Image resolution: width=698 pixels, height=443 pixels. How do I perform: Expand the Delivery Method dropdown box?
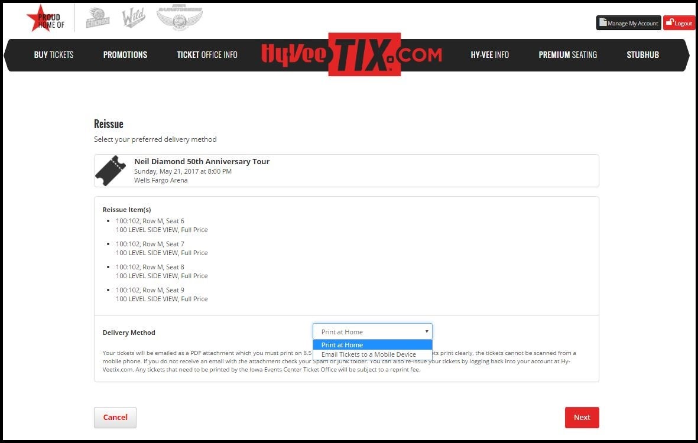tap(372, 332)
